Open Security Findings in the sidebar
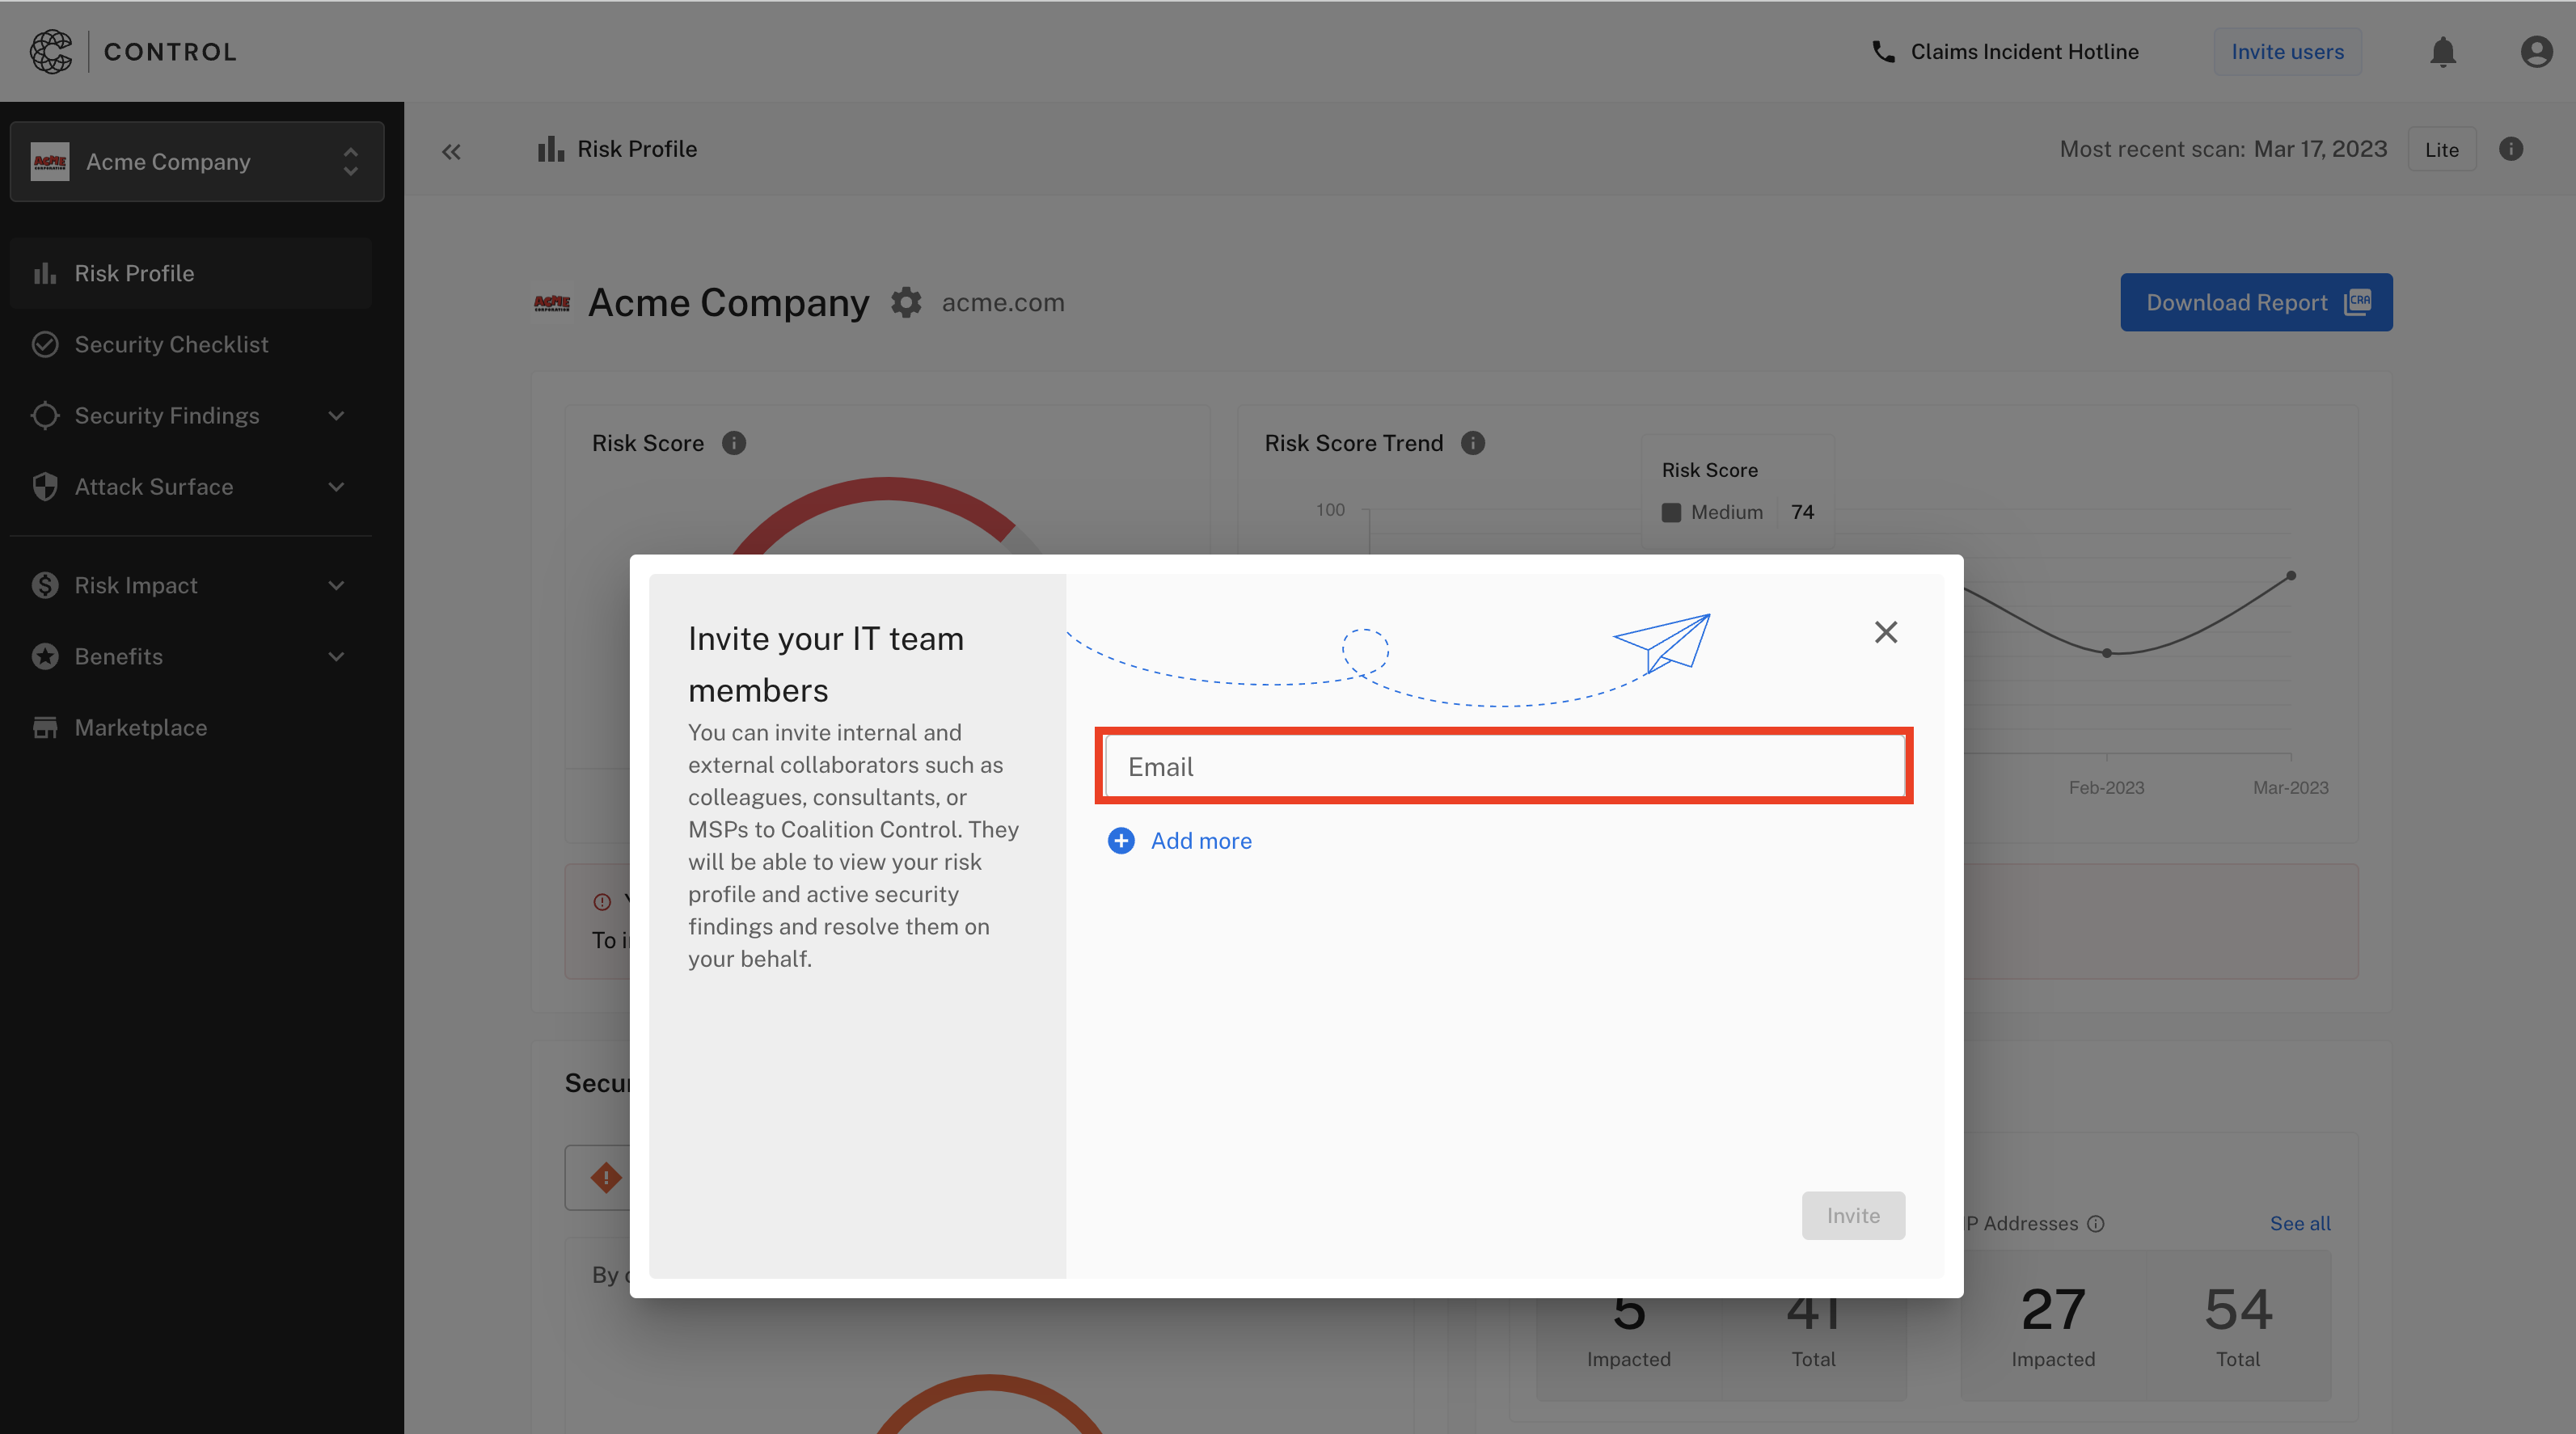The width and height of the screenshot is (2576, 1434). pos(191,415)
